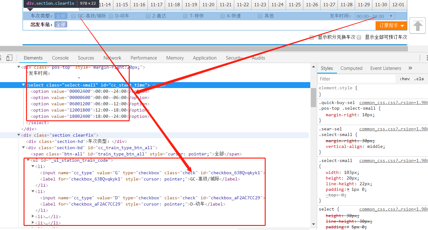
Task: Open the 发车时间 time range dropdown
Action: pyautogui.click(x=374, y=16)
